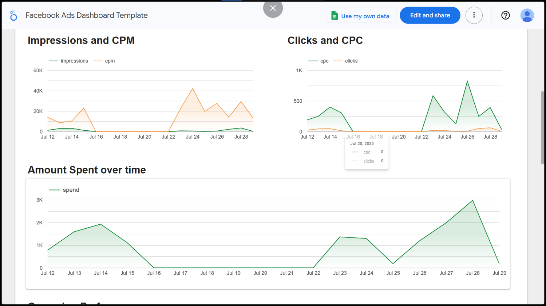Select the Amount Spent over time heading
Screen dimensions: 546x306
[x=87, y=170]
